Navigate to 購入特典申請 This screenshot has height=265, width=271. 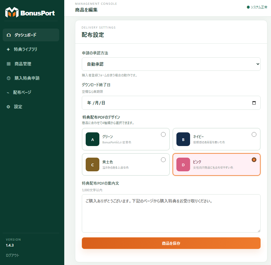click(31, 78)
